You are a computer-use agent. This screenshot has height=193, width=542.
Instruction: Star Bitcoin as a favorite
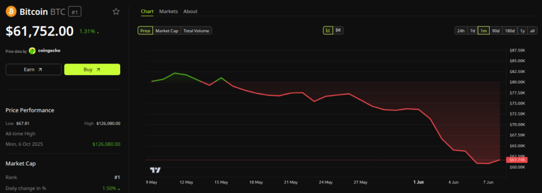coord(116,12)
